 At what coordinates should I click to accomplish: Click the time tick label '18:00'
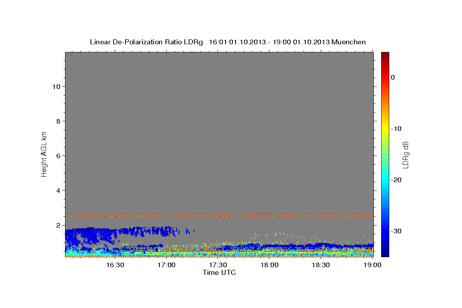coord(269,265)
